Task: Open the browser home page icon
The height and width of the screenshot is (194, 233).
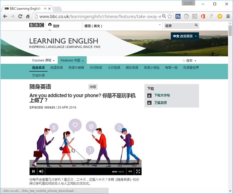Action: [28, 16]
